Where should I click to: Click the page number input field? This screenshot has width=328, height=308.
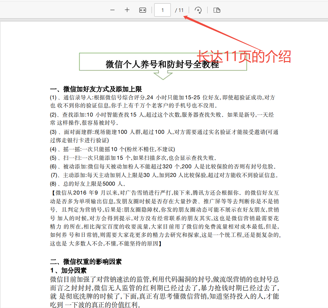pyautogui.click(x=162, y=10)
